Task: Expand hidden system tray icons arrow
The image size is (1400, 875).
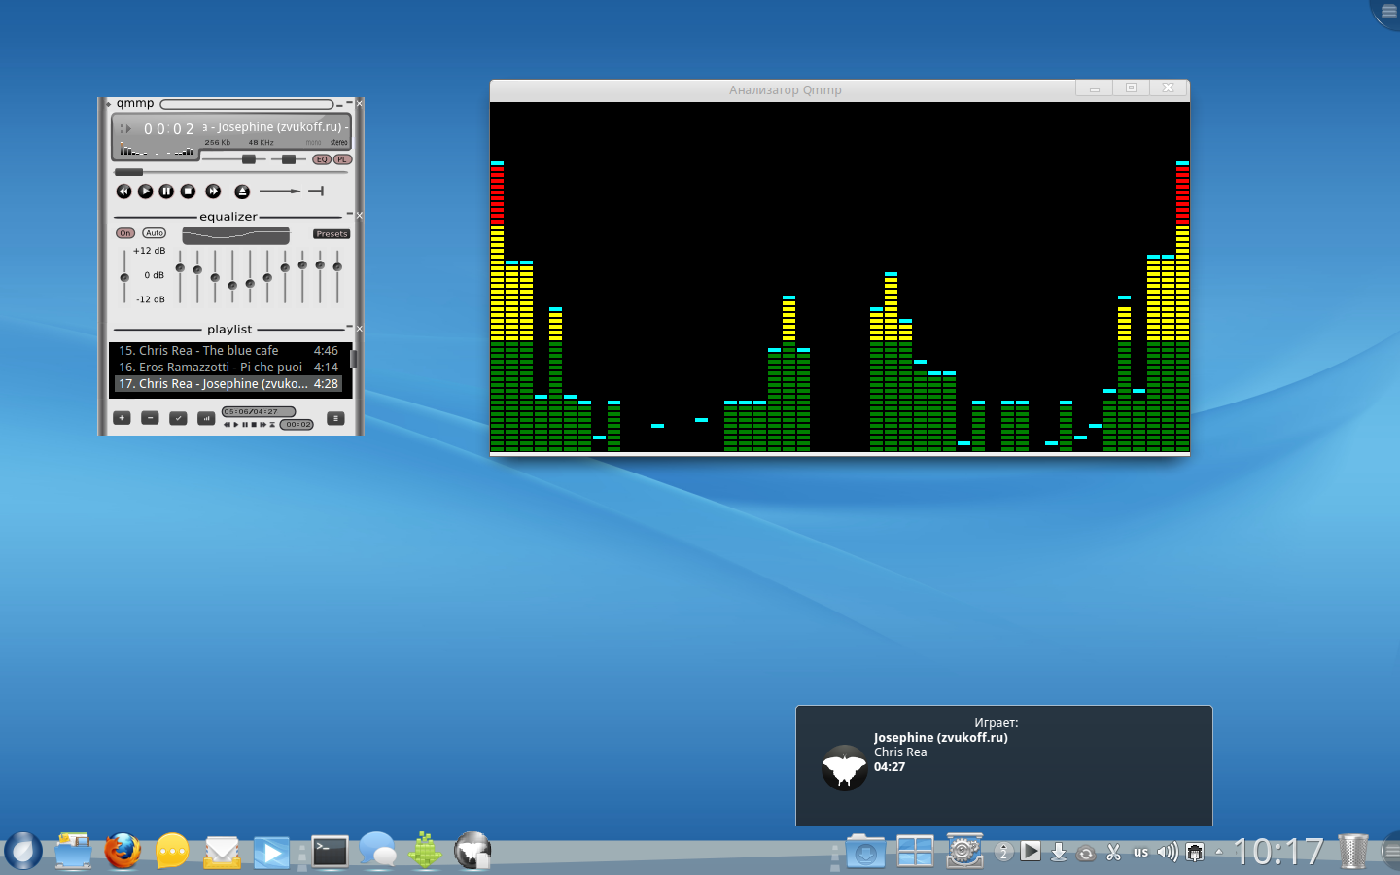Action: tap(1219, 853)
